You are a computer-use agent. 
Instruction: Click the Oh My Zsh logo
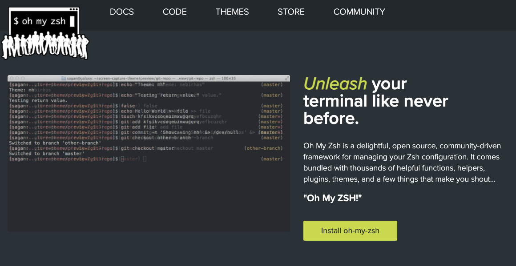pyautogui.click(x=45, y=33)
